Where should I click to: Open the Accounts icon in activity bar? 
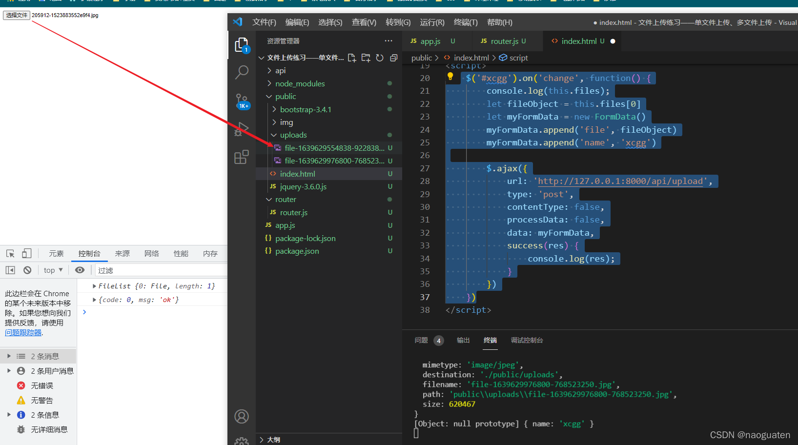pyautogui.click(x=242, y=416)
